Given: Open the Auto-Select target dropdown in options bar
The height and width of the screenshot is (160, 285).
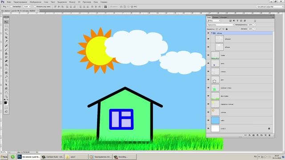Looking at the screenshot, I should point(27,7).
